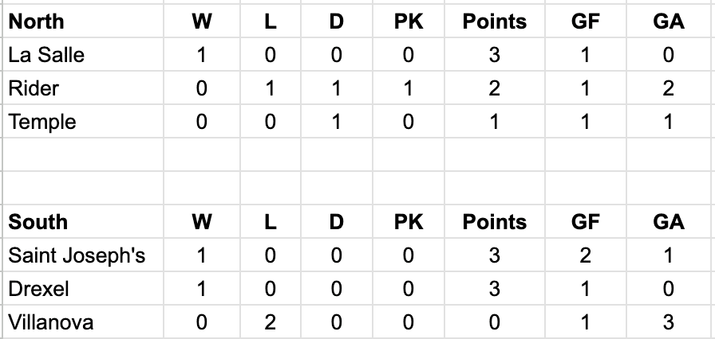
Task: Select Rider's PK value cell
Action: [408, 88]
